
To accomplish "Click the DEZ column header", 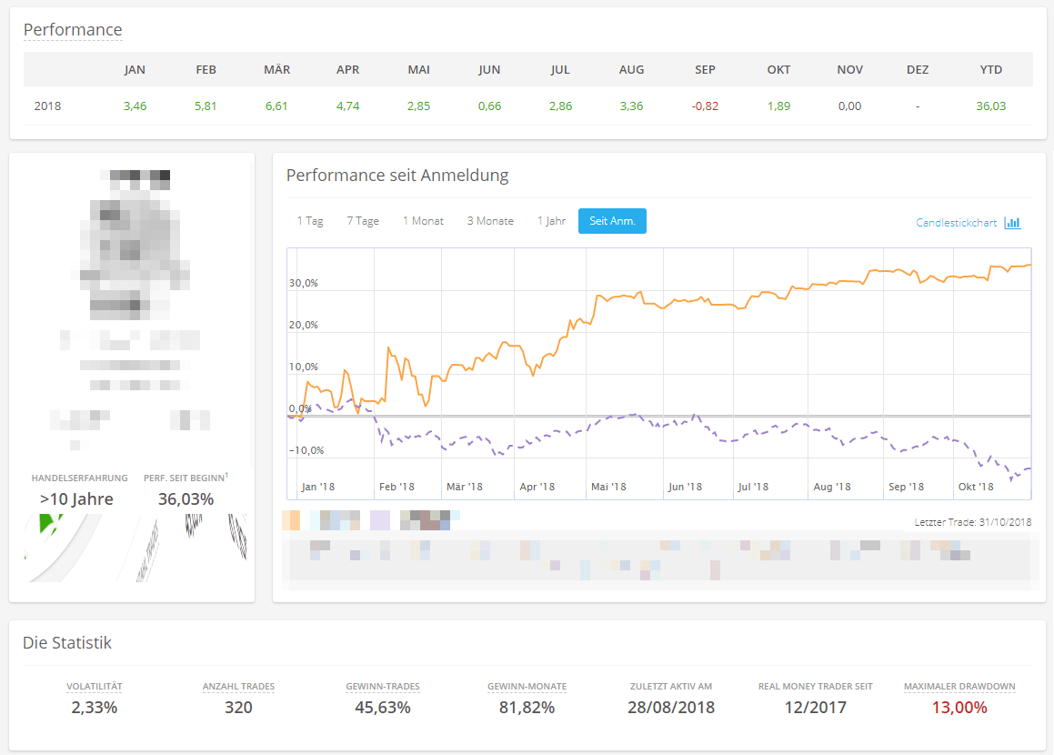I will coord(918,70).
